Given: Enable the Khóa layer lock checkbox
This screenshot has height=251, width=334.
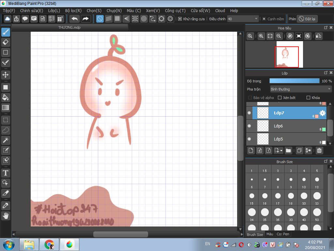Looking at the screenshot, I should 308,98.
